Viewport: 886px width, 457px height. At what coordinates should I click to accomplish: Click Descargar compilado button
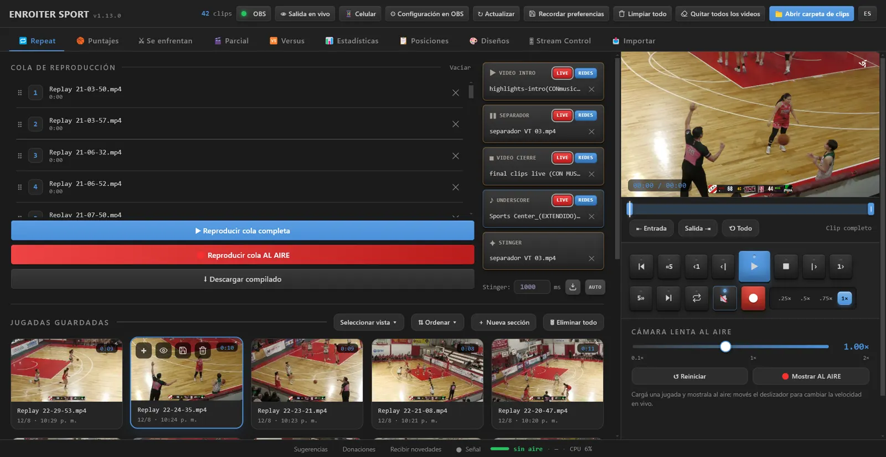243,279
